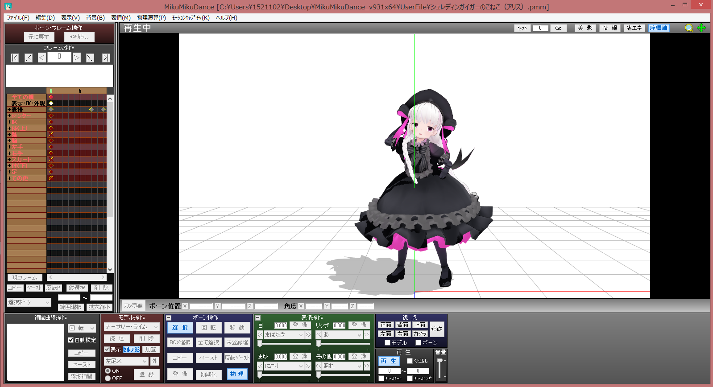
Task: Open the 背景(B) menu
Action: 95,18
